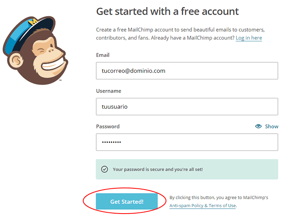Click the masked password dots
Viewport: 288px width, 220px height.
[x=111, y=142]
